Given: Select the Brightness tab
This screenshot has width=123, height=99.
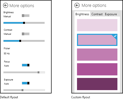Looking at the screenshot, I should [x=82, y=14].
